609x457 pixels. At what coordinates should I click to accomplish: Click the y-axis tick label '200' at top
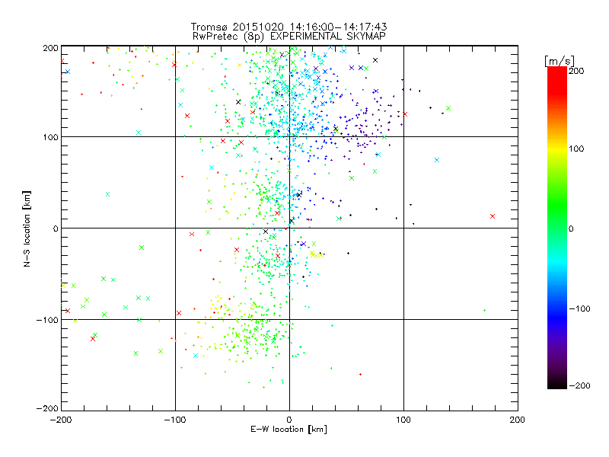coord(50,48)
